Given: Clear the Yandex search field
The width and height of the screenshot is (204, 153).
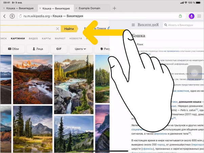Looking at the screenshot, I should pyautogui.click(x=57, y=29).
